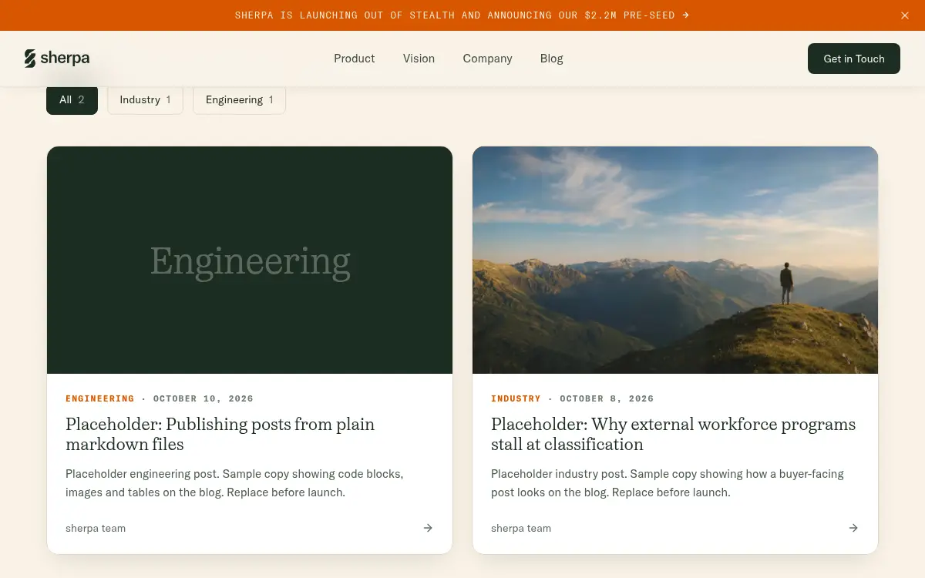Screen dimensions: 925x578
Task: Open the Product menu item
Action: coord(355,59)
